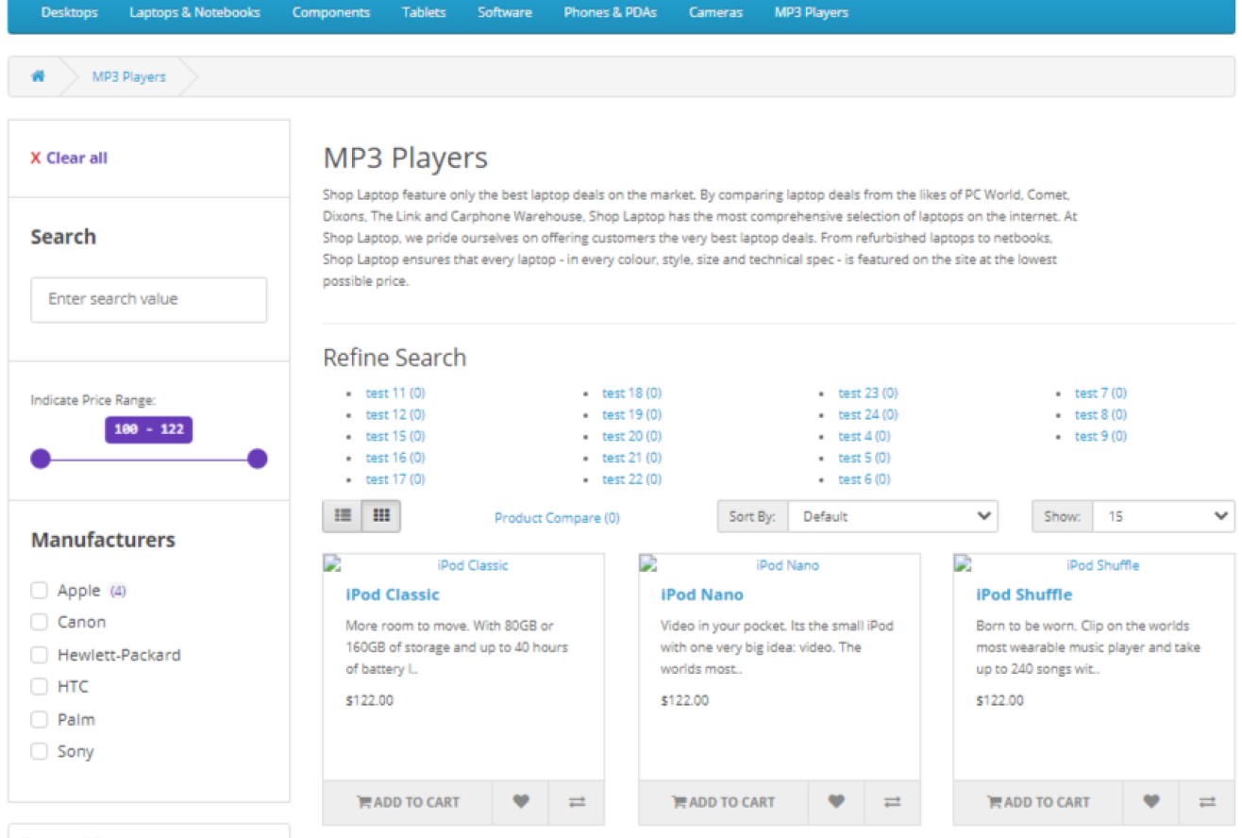Click Clear all filters link

76,159
